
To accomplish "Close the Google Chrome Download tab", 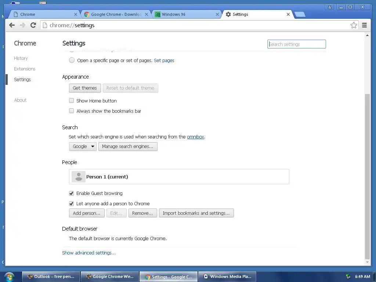I will (147, 14).
